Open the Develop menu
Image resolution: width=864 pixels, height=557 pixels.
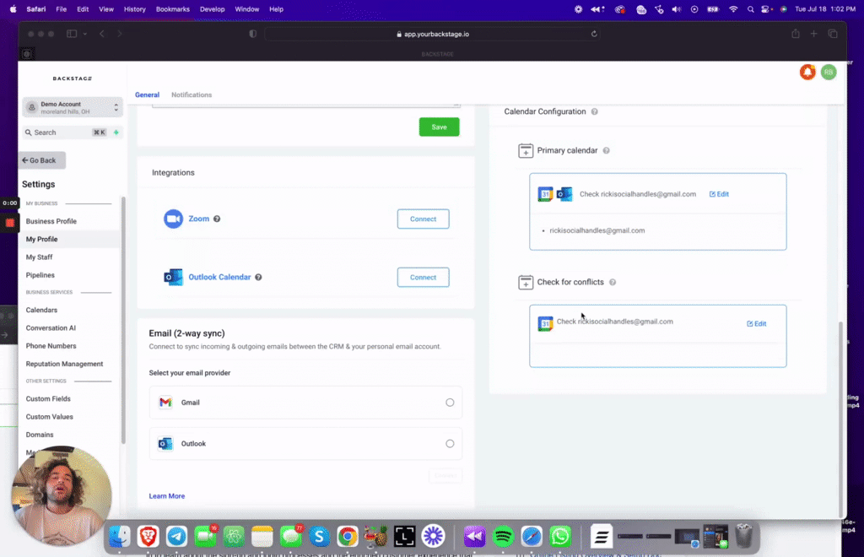point(212,9)
